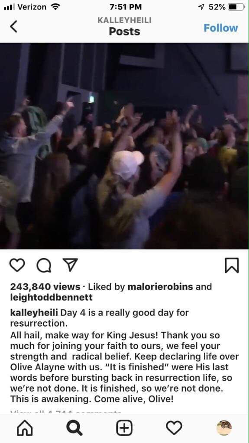Open profile avatar tab
This screenshot has height=443, width=249.
pos(224,428)
